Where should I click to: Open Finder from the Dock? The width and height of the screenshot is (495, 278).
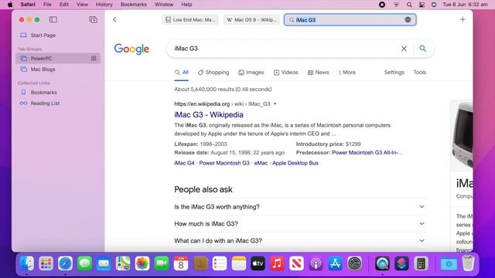point(27,263)
